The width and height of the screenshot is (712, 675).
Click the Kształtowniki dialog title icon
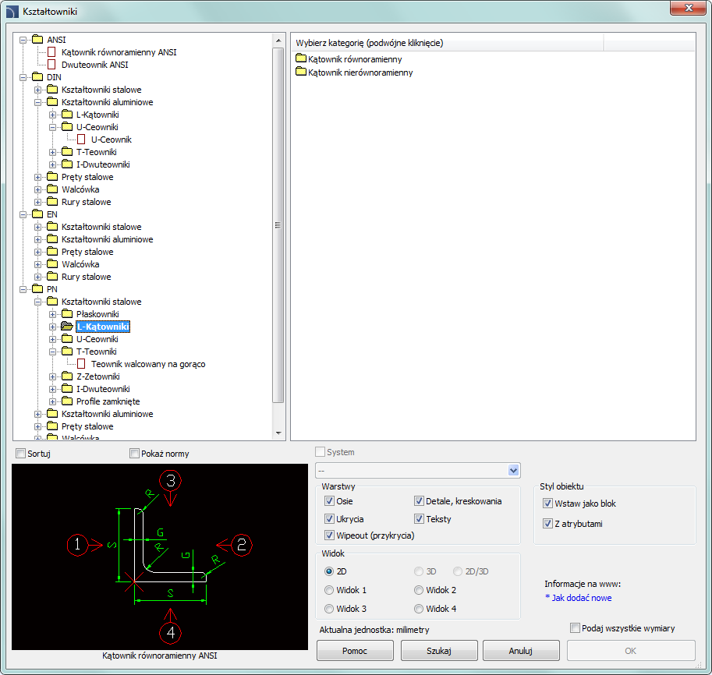(12, 12)
